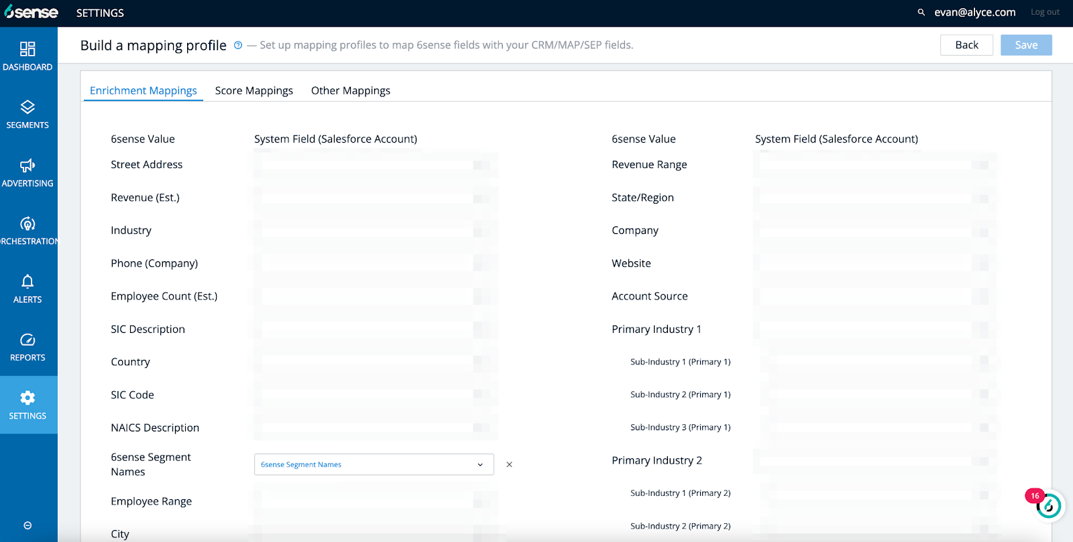This screenshot has height=542, width=1073.
Task: Click the Back button
Action: tap(966, 45)
